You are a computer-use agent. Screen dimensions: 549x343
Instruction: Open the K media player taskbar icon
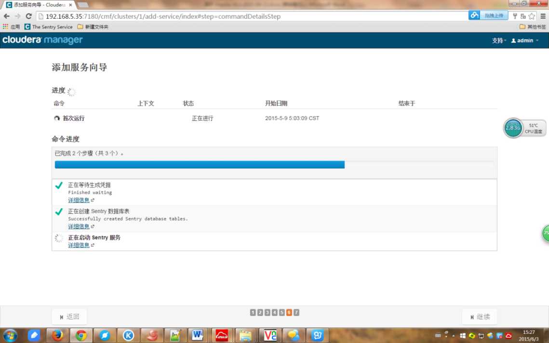[128, 336]
